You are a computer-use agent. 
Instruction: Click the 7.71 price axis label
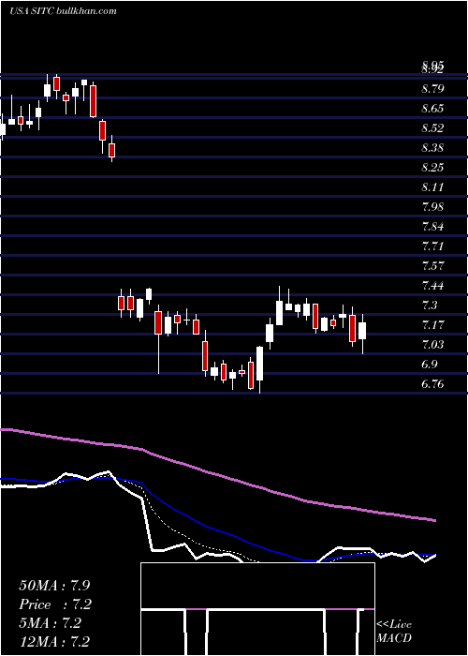[x=432, y=246]
